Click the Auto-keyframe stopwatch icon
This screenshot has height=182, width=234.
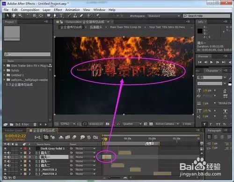(89, 137)
